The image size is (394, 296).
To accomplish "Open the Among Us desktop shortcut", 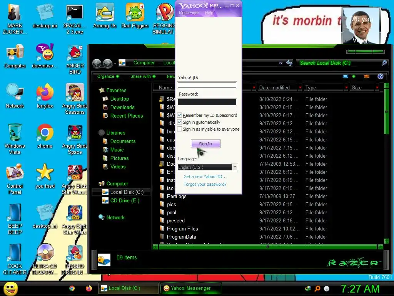I will point(105,15).
